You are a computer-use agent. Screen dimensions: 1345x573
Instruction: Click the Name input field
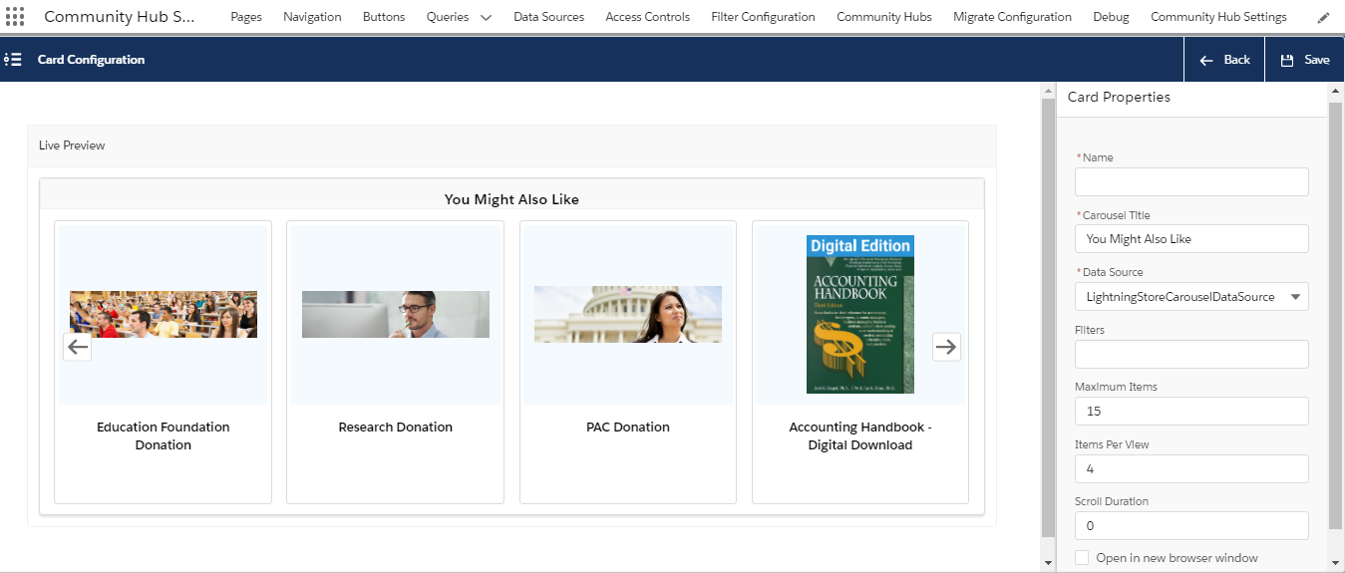1191,181
